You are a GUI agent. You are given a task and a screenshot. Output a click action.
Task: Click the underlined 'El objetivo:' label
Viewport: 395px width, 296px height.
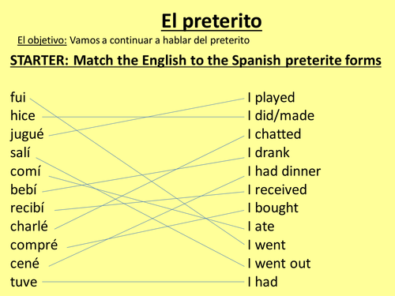pyautogui.click(x=42, y=40)
